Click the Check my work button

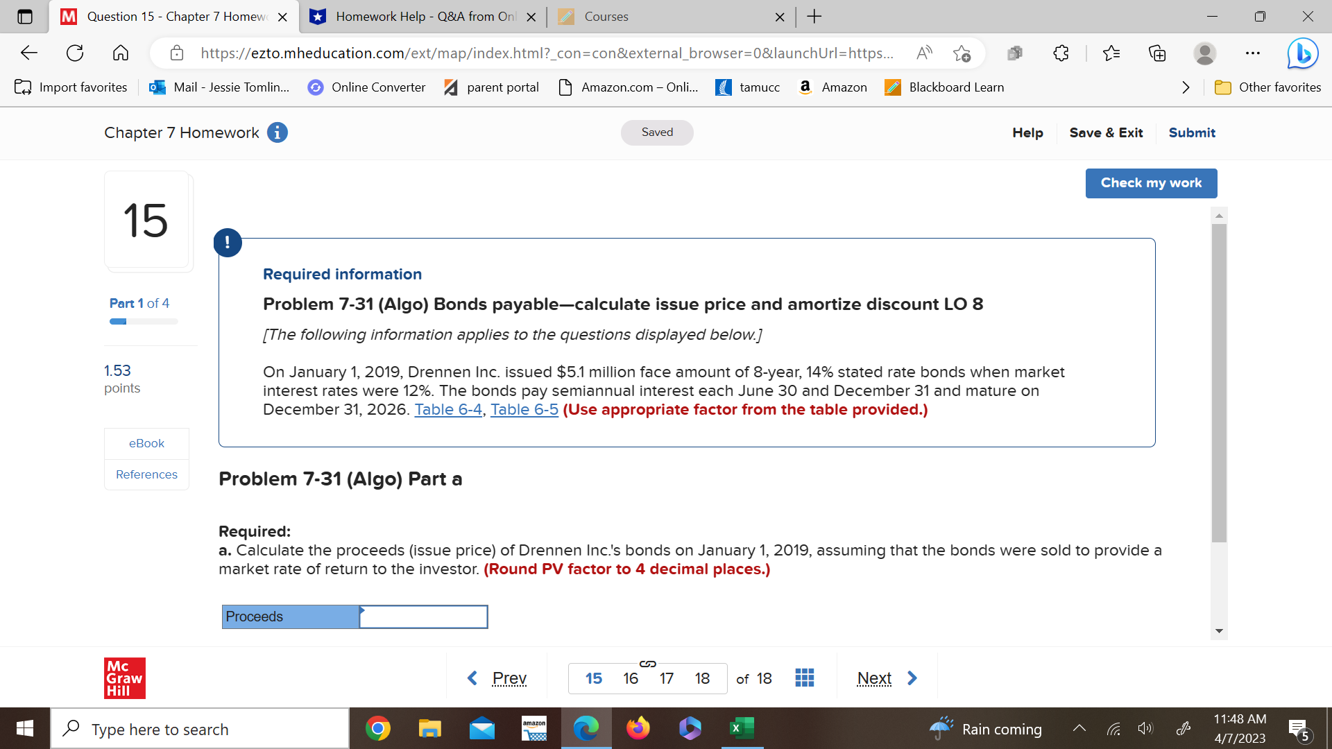coord(1151,183)
